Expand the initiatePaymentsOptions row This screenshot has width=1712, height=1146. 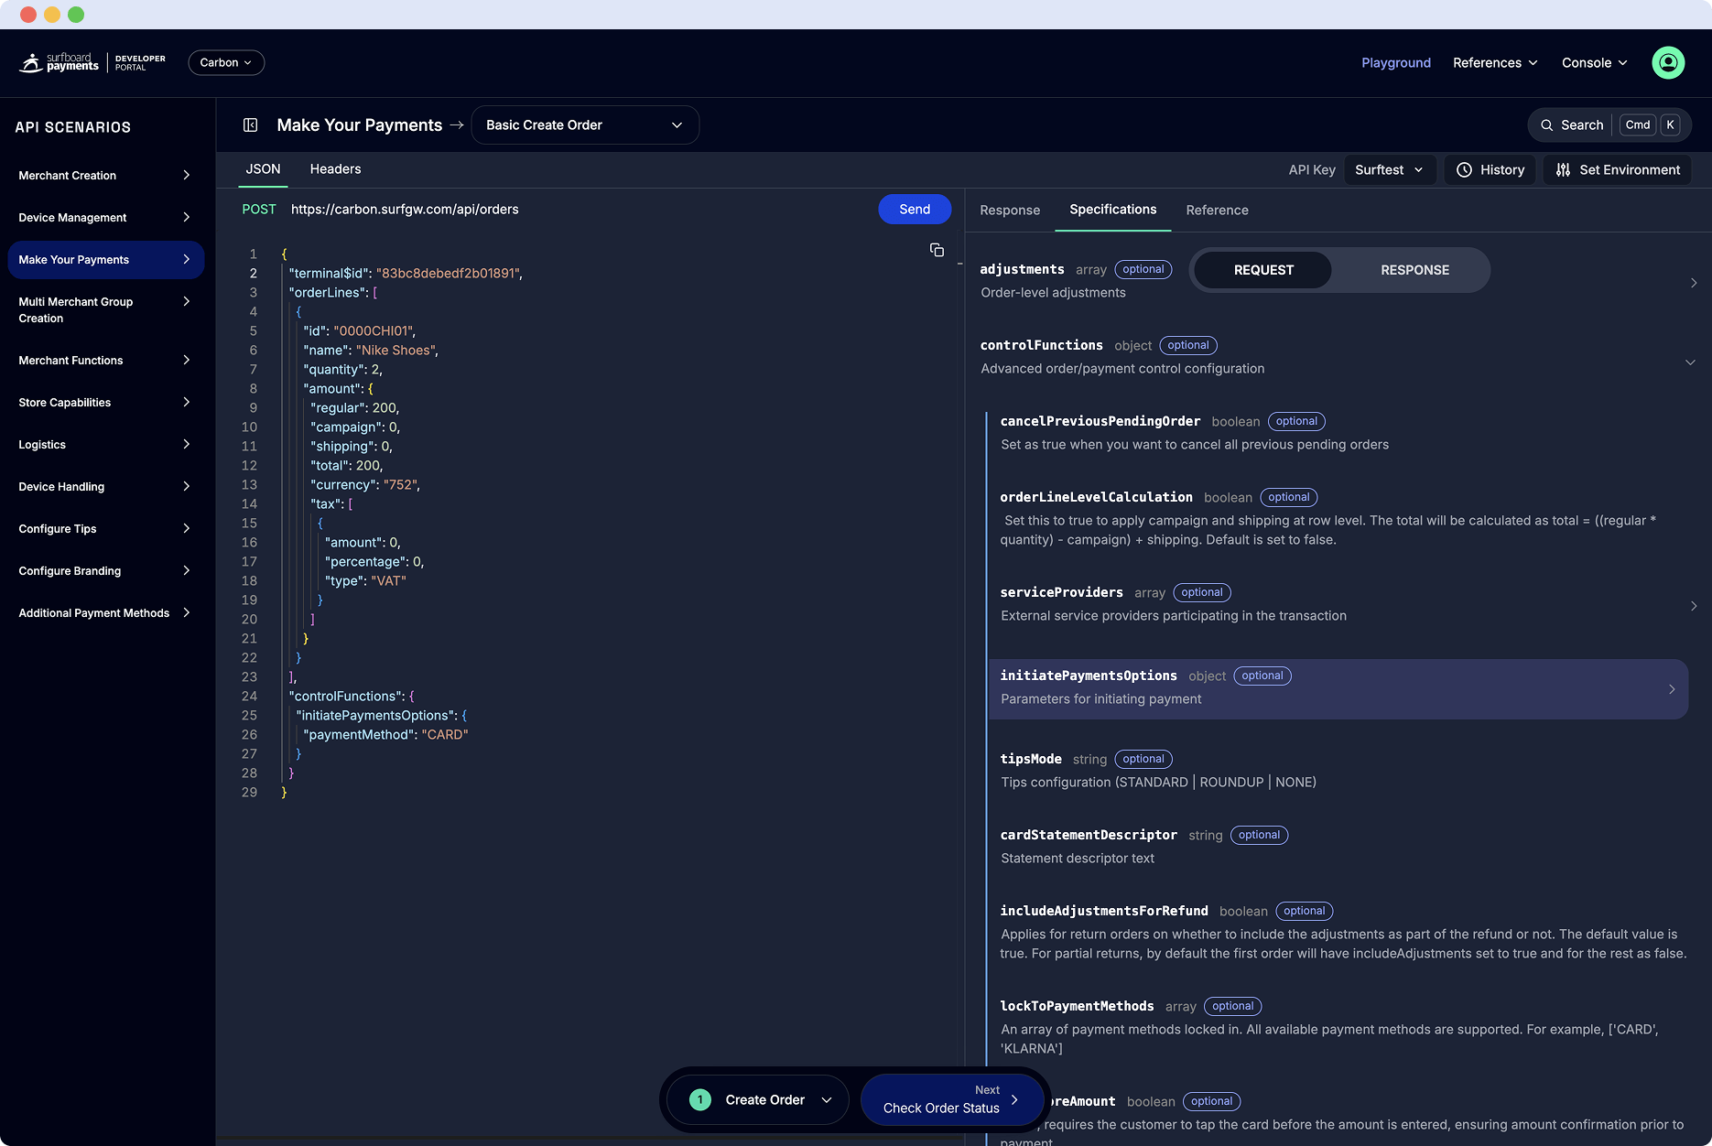click(x=1671, y=689)
